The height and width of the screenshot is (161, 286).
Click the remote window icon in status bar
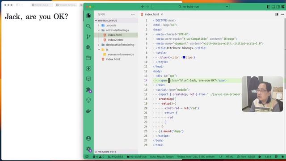(87, 157)
